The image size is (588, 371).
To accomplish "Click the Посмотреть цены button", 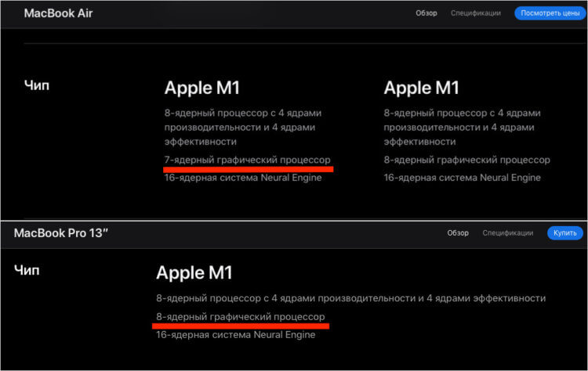I will click(550, 13).
